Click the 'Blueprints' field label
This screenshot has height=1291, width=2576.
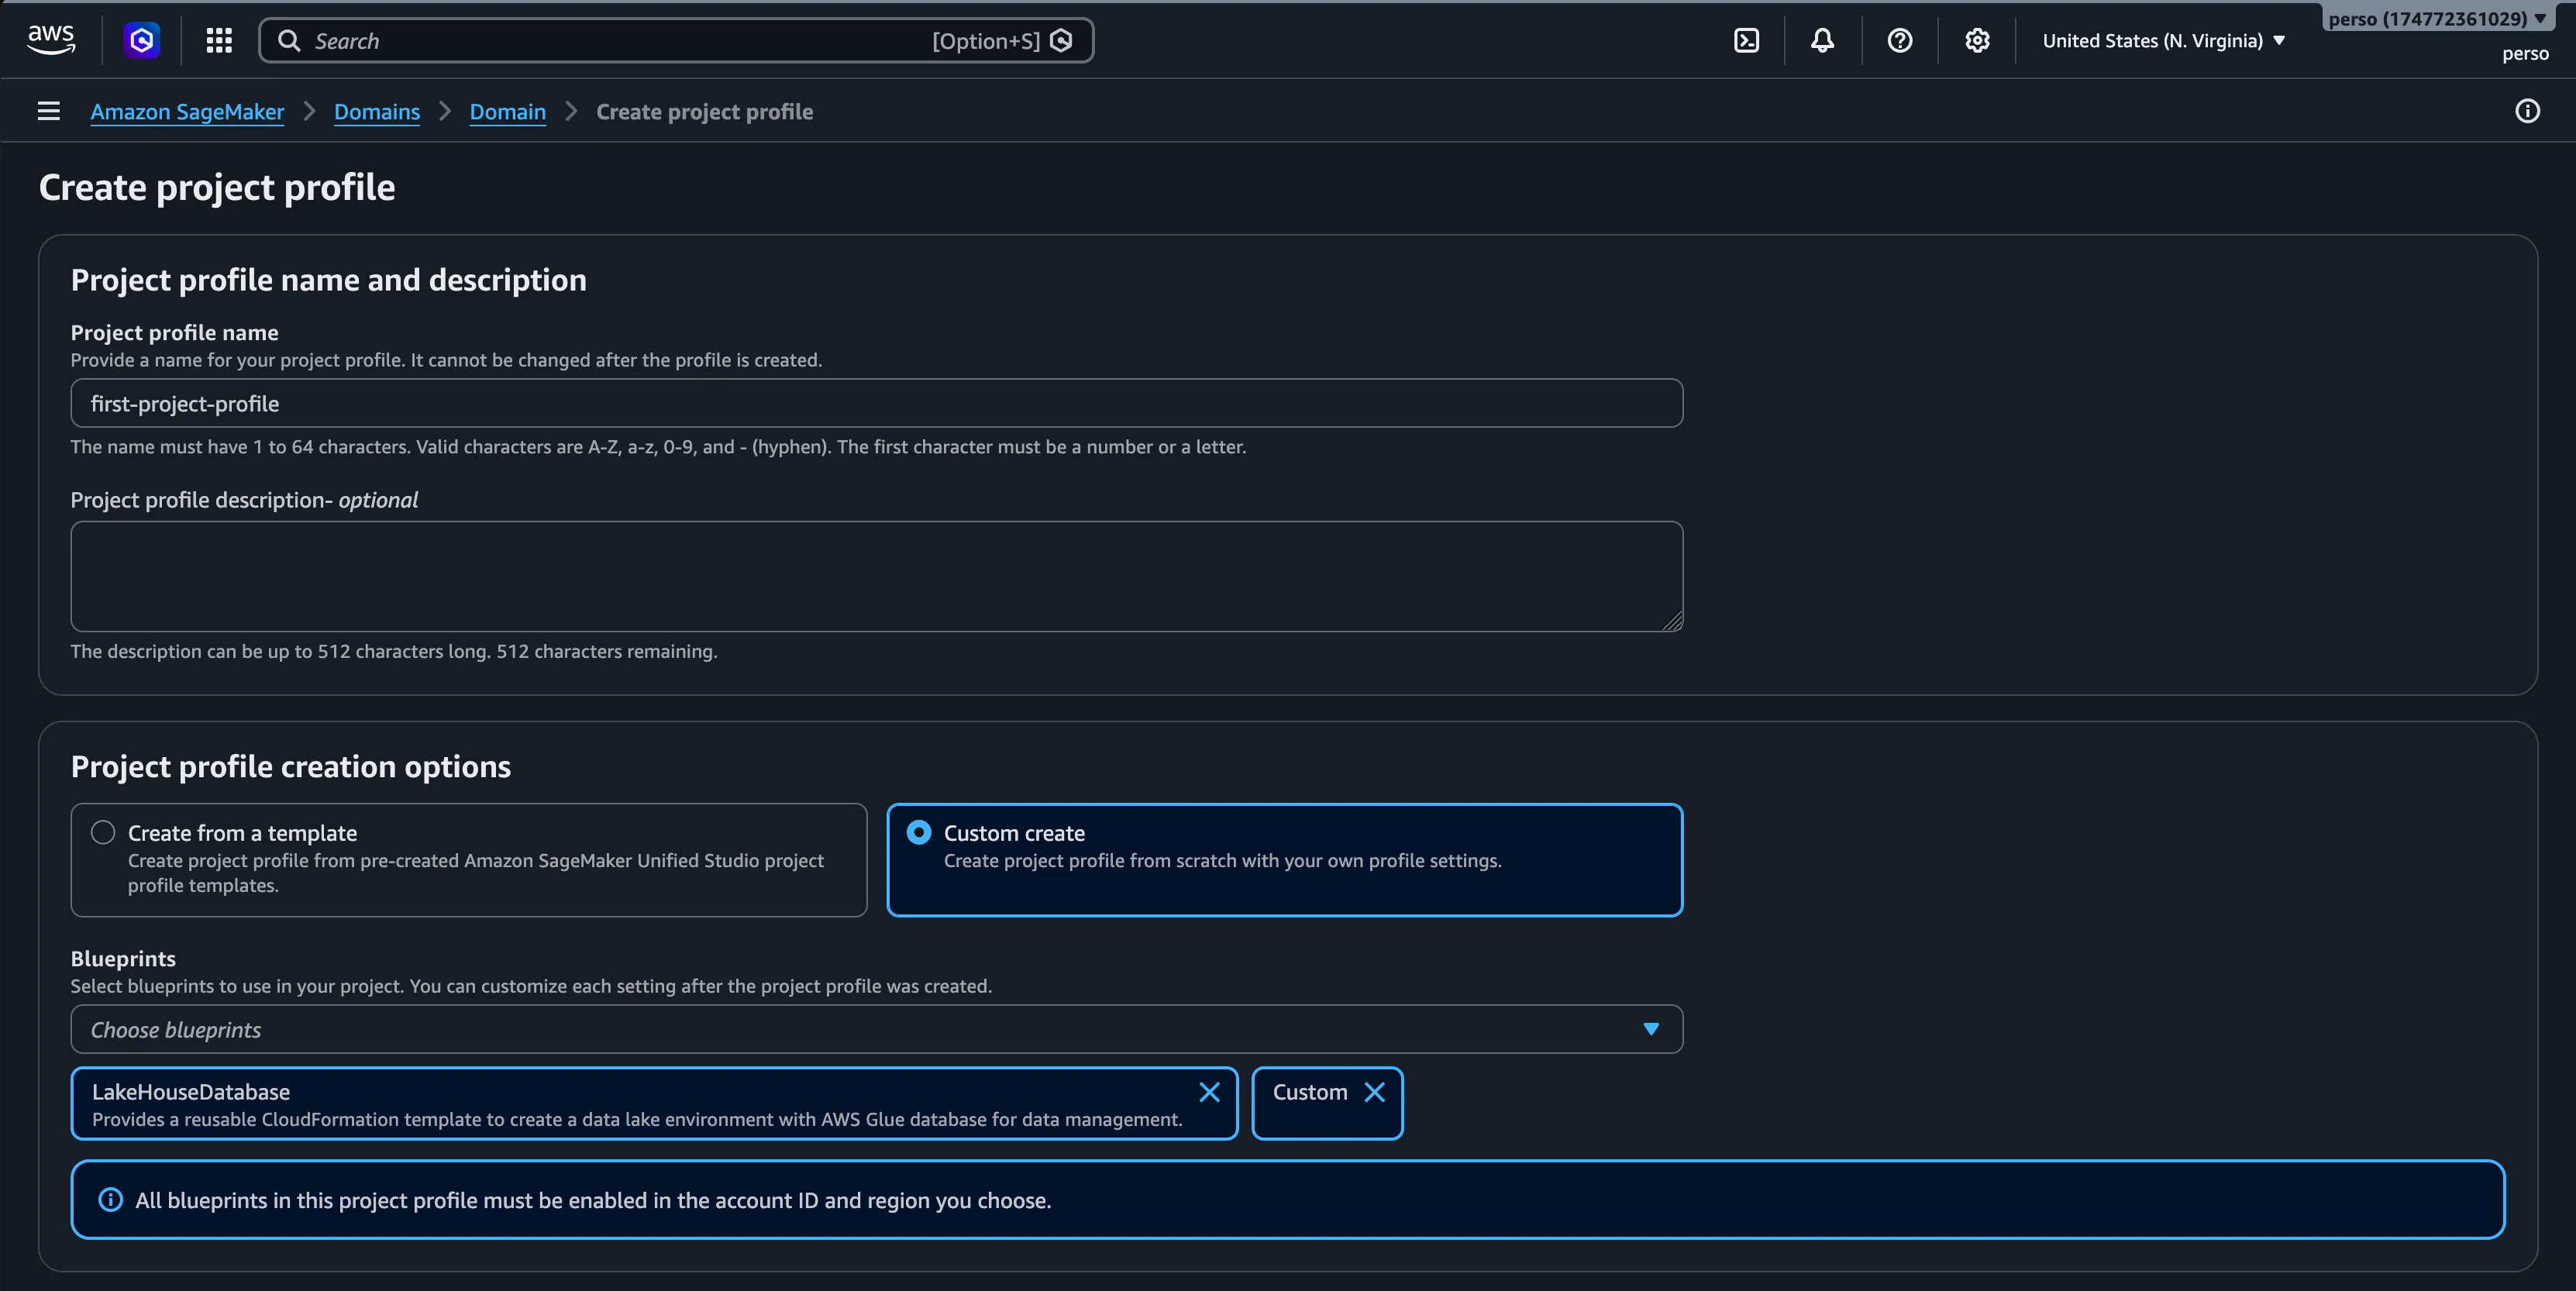123,958
